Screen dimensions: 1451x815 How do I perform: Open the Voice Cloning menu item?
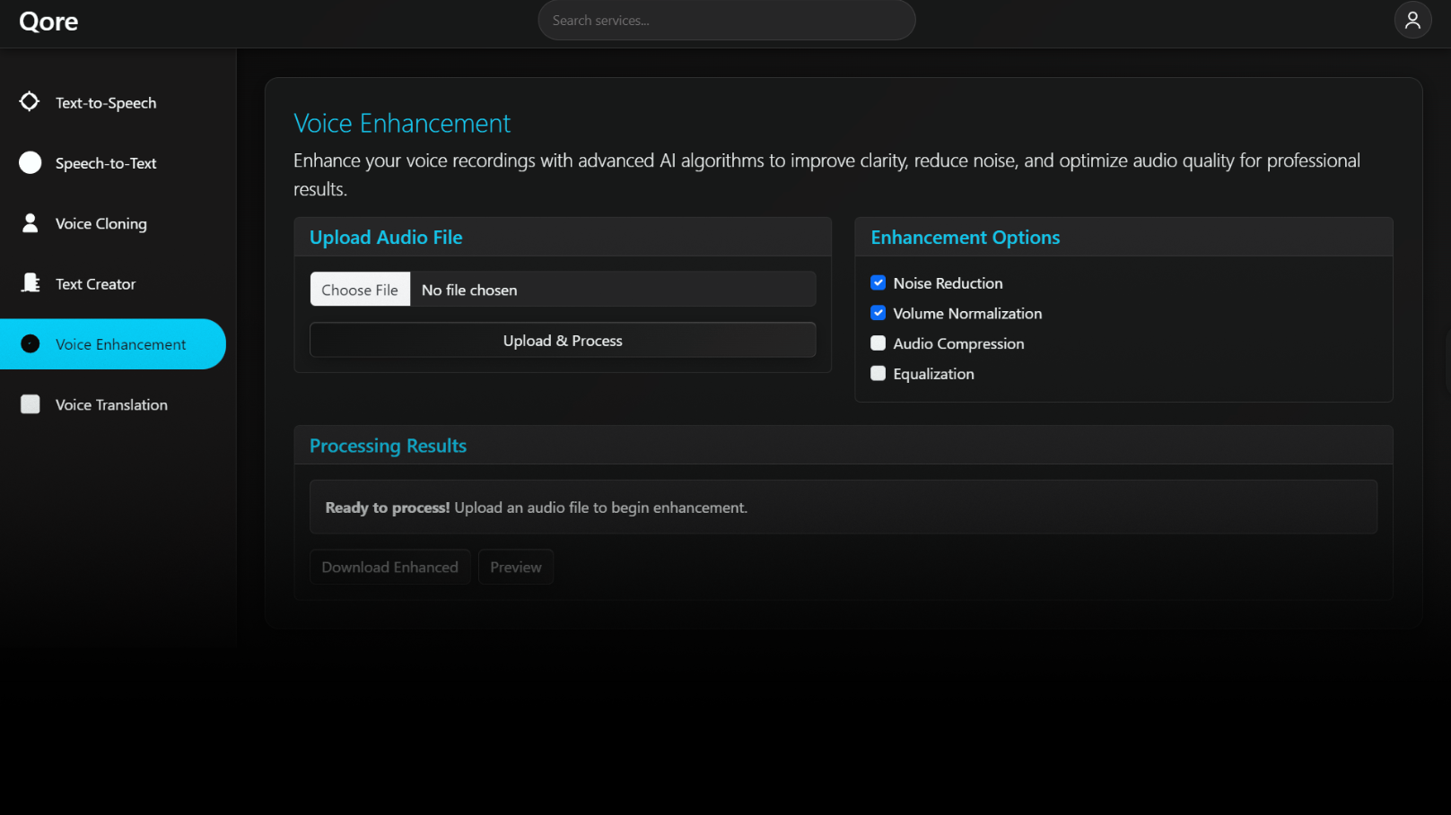(101, 224)
